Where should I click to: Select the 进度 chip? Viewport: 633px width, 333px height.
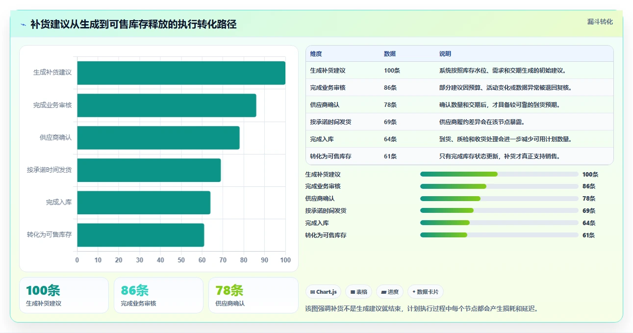(389, 292)
